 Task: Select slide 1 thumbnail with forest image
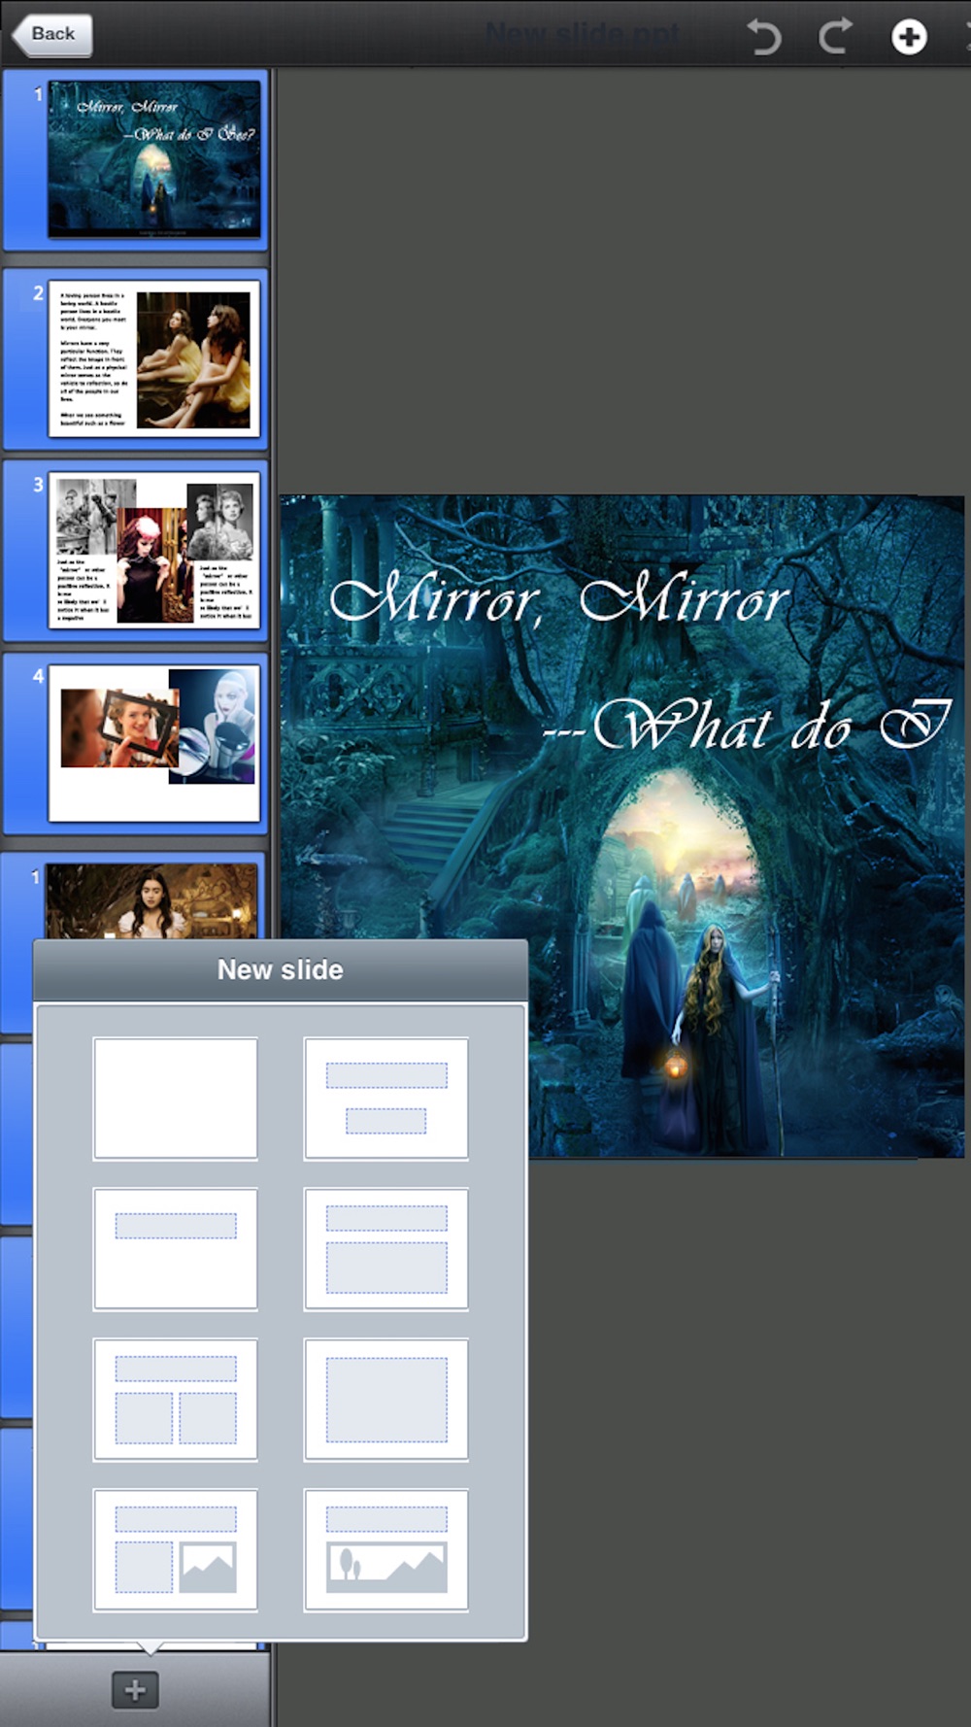154,159
